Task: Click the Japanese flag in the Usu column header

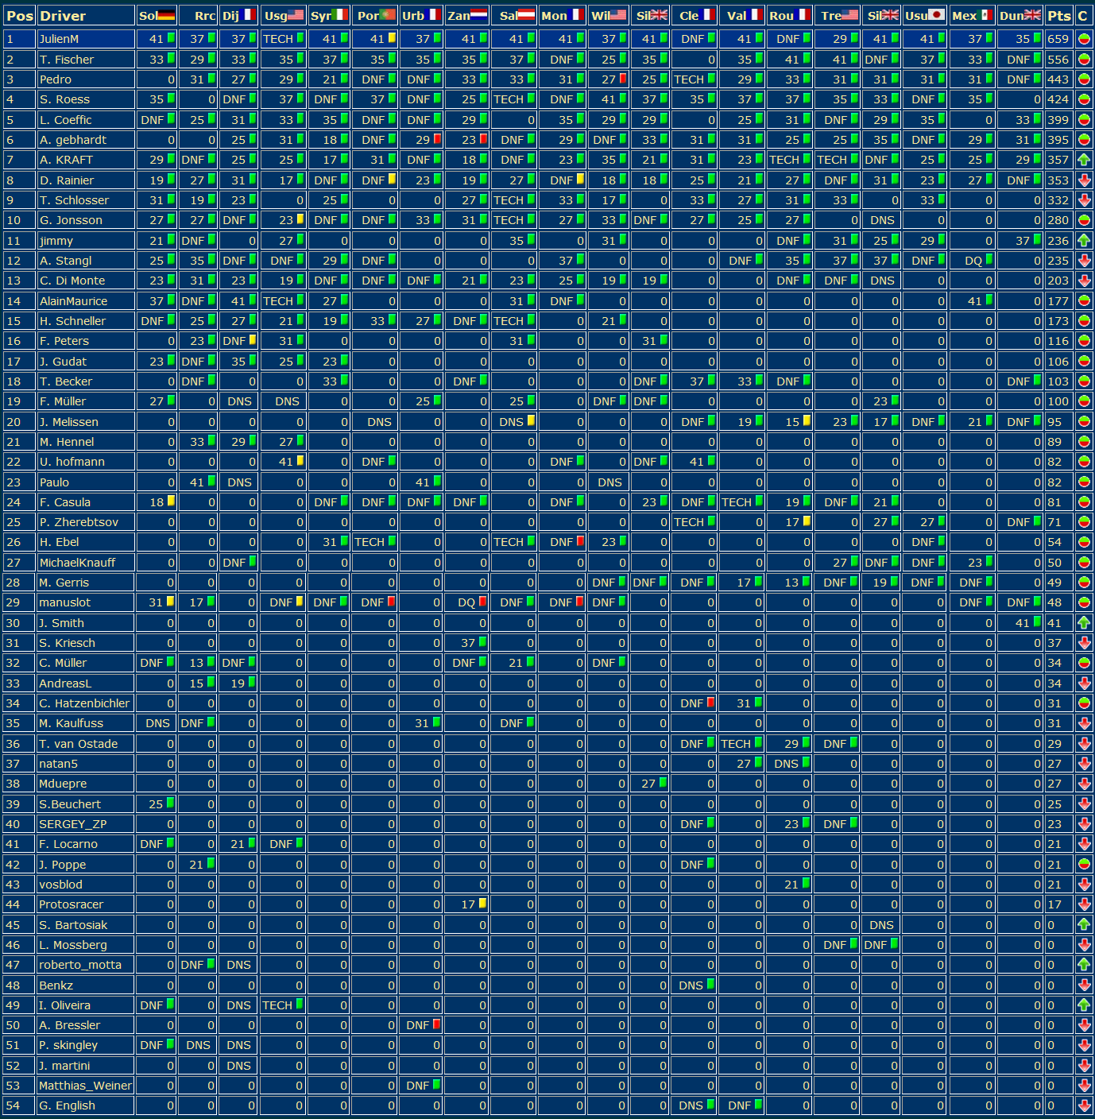Action: [x=937, y=15]
